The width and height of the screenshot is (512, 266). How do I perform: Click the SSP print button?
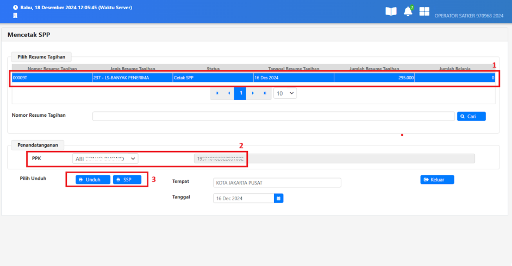click(127, 180)
